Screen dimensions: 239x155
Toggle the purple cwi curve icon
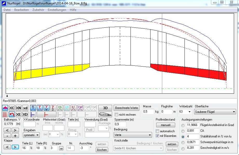coord(80,108)
